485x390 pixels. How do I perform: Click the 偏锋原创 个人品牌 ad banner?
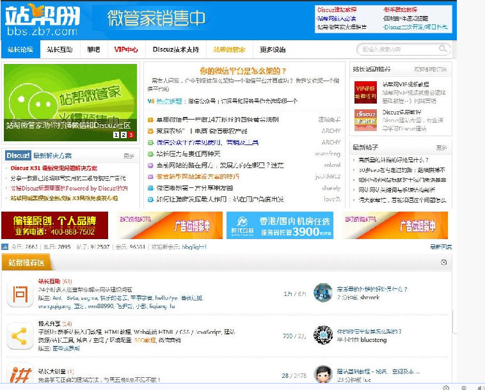(55, 225)
